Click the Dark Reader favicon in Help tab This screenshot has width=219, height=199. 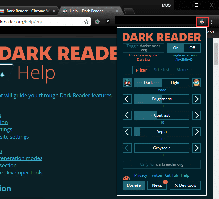tap(65, 11)
